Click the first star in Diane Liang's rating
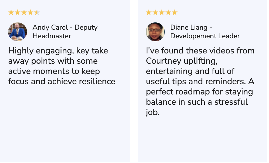The height and width of the screenshot is (163, 269). pos(149,12)
